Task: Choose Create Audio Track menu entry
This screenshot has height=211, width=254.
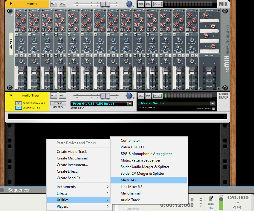Action: coord(79,152)
